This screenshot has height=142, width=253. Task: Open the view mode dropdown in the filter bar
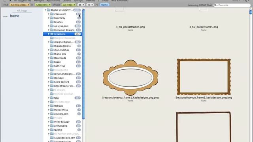(81, 5)
